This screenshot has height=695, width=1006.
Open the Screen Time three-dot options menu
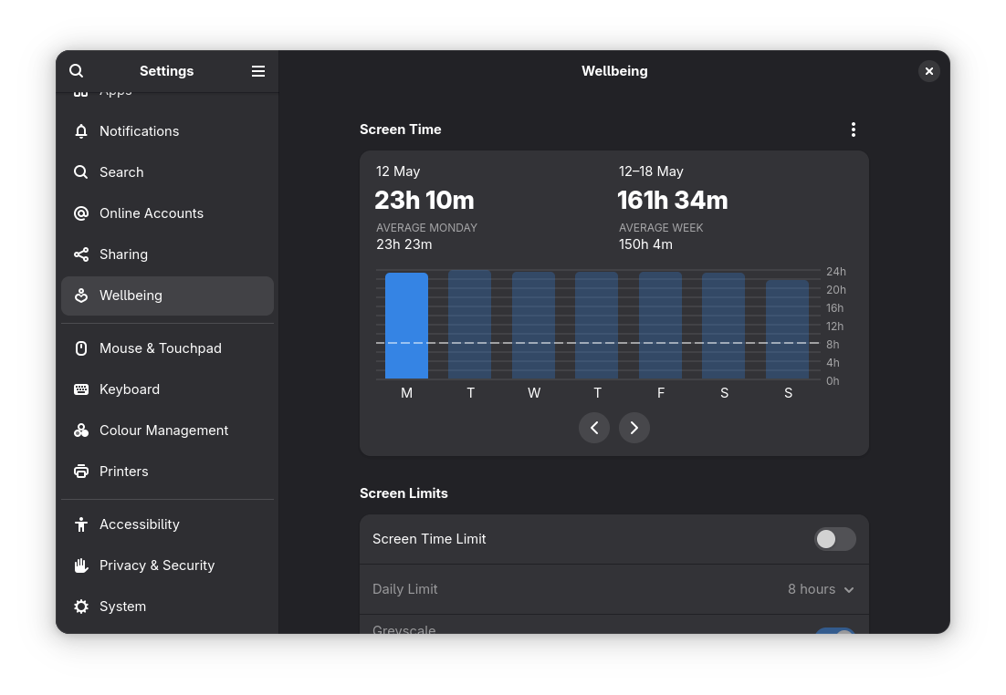pos(854,130)
